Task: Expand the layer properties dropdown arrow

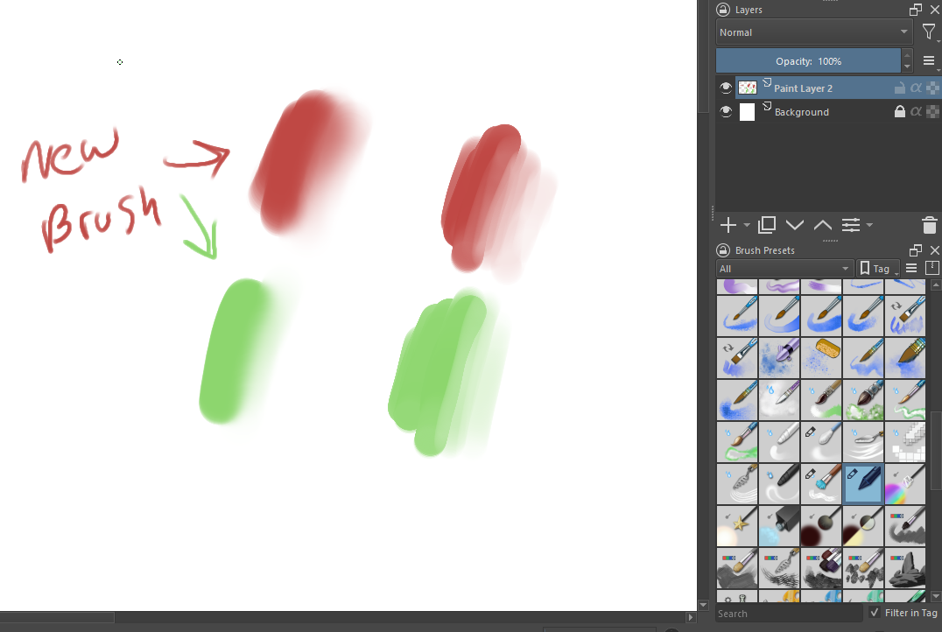Action: 869,225
